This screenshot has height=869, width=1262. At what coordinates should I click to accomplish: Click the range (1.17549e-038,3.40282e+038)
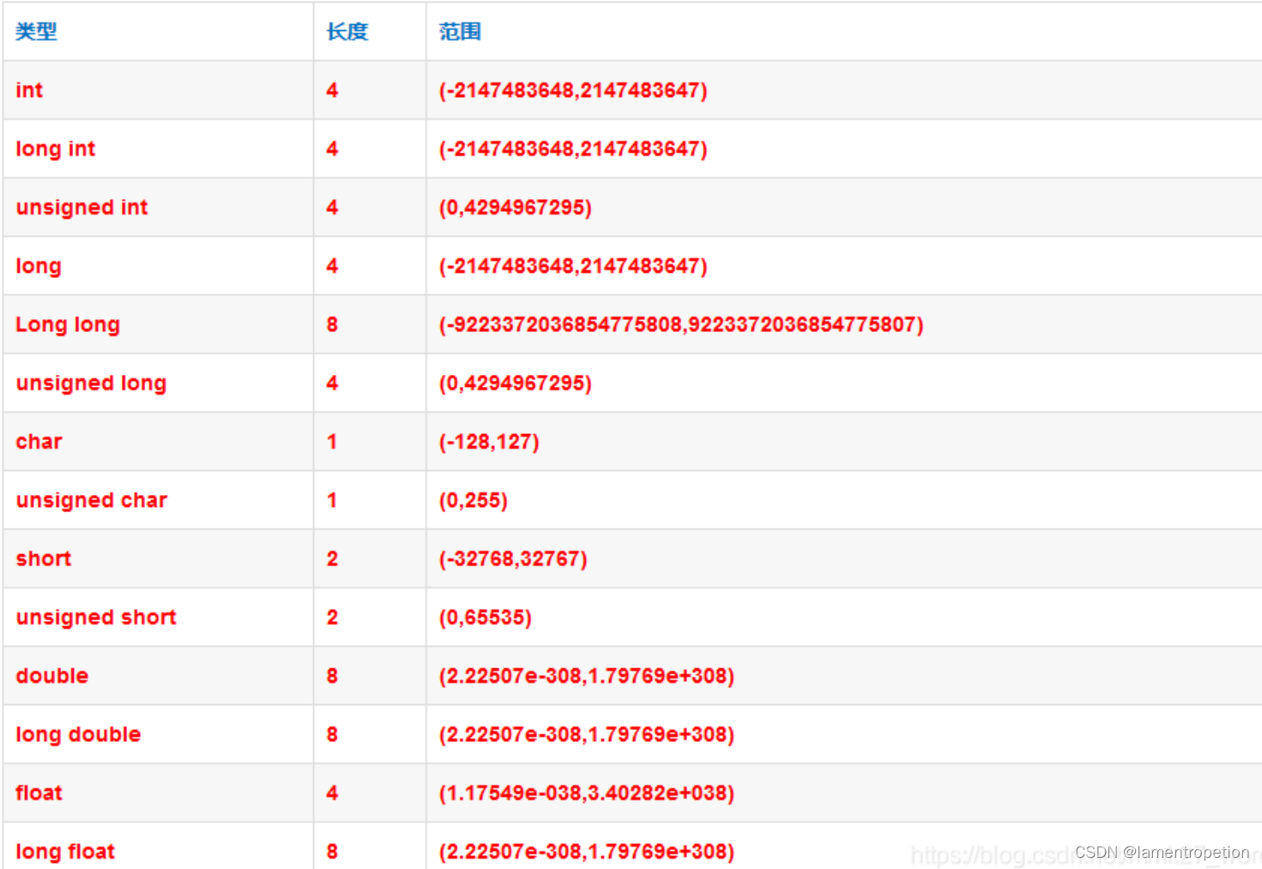point(587,793)
